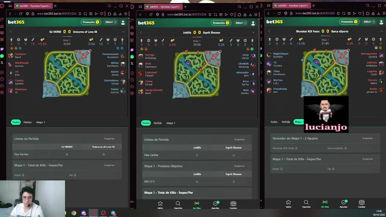Select the locked Barca eSports option in the right window
The image size is (386, 217).
point(337,148)
